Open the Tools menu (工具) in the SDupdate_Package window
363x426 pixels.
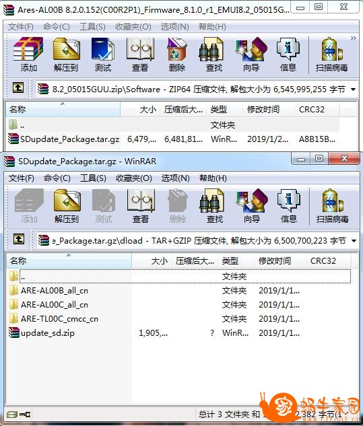tap(93, 178)
